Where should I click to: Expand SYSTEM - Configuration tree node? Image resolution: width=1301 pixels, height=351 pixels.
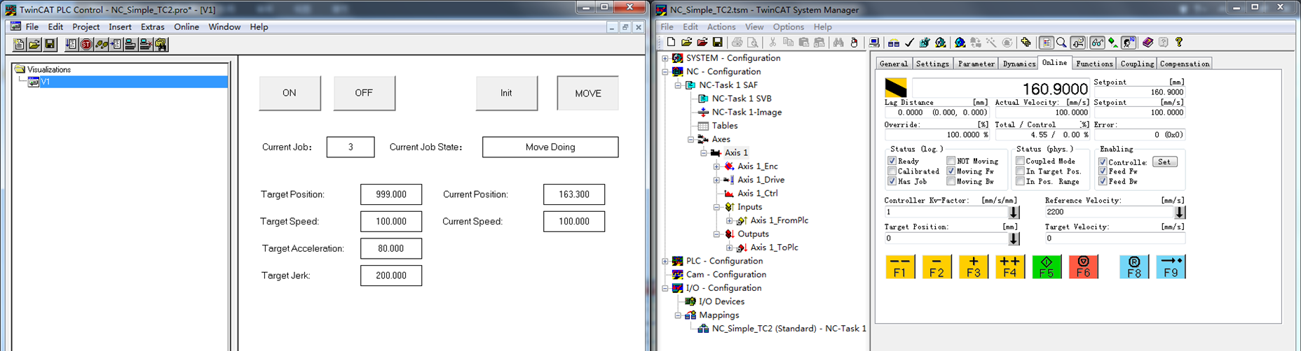[665, 58]
